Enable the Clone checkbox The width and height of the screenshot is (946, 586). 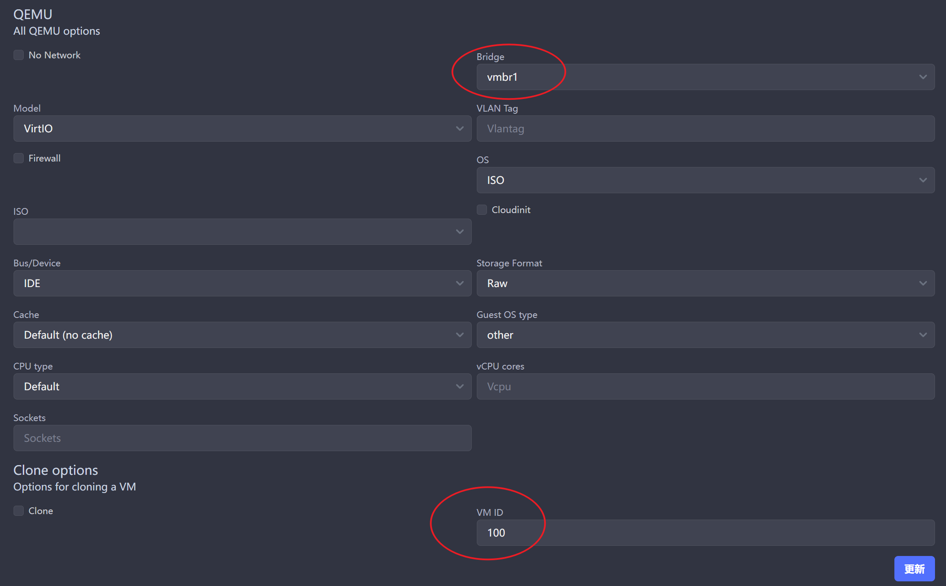point(18,510)
